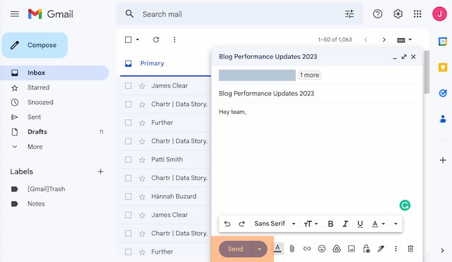Toggle formatting options A button
The image size is (452, 262).
coord(277,249)
